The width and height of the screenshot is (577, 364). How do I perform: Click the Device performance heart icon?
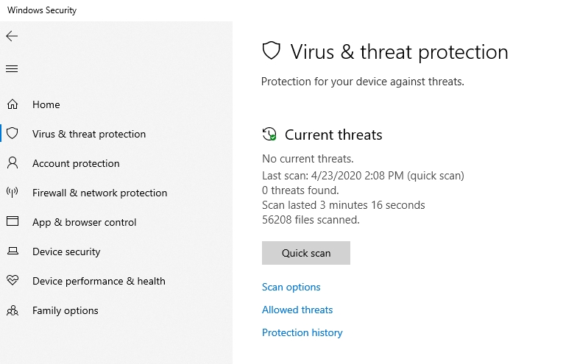13,280
